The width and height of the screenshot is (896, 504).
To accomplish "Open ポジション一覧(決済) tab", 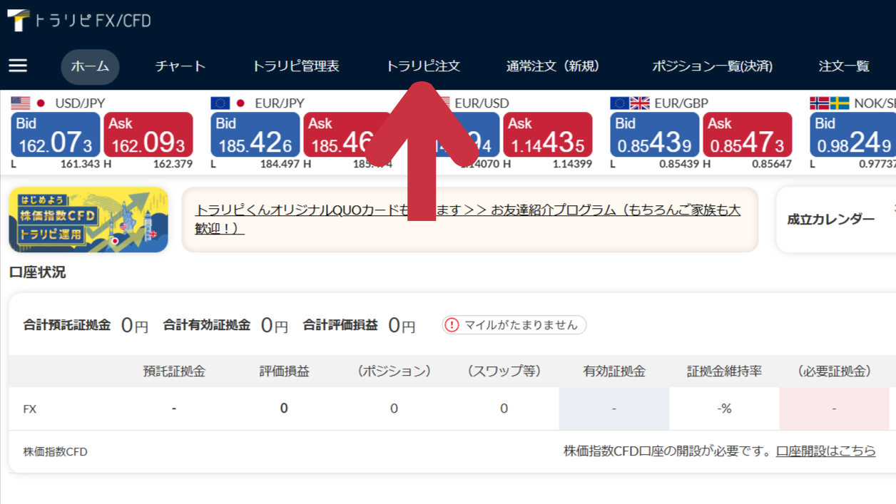I will point(712,66).
